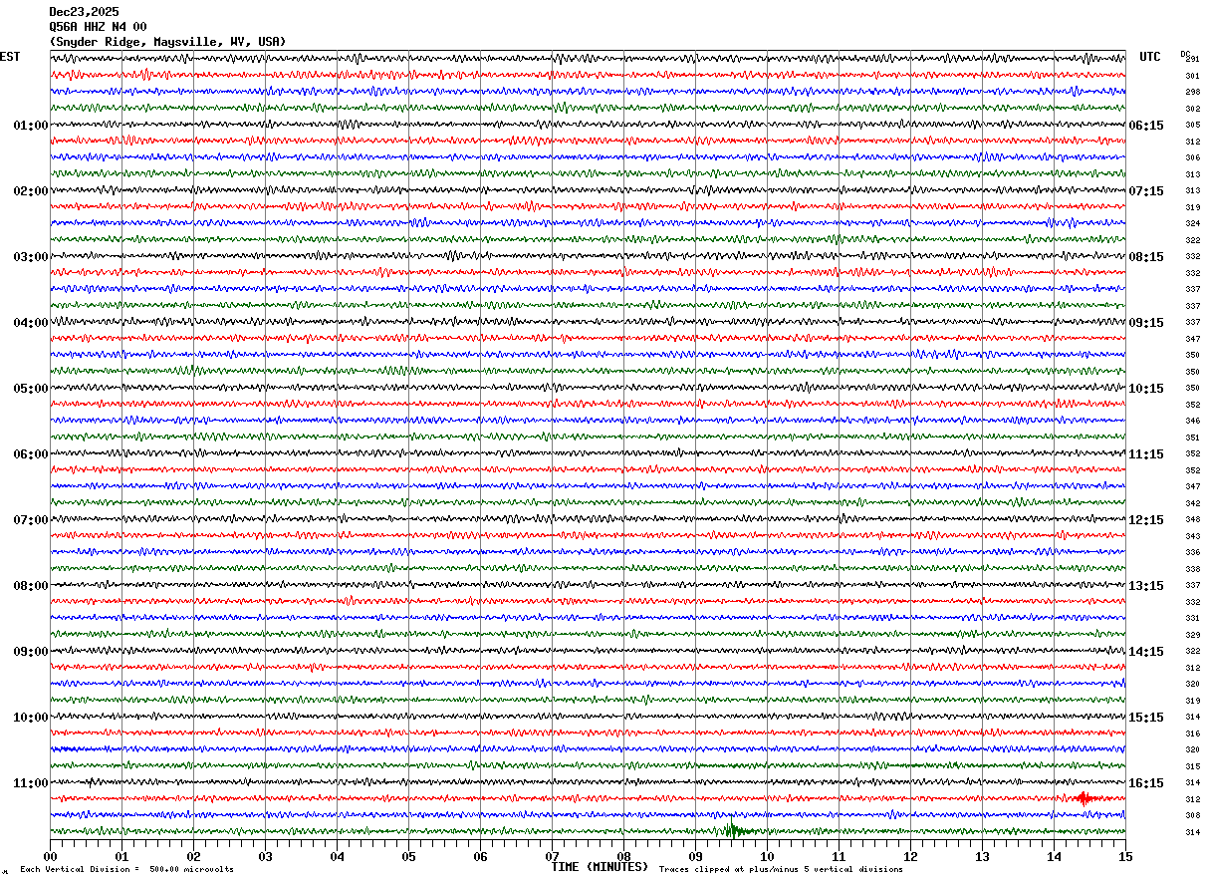The image size is (1205, 883).
Task: Click the UTC timezone label
Action: coord(1150,57)
